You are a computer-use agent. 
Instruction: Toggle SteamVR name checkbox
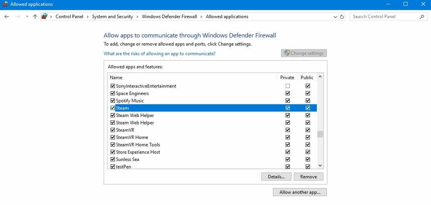113,130
